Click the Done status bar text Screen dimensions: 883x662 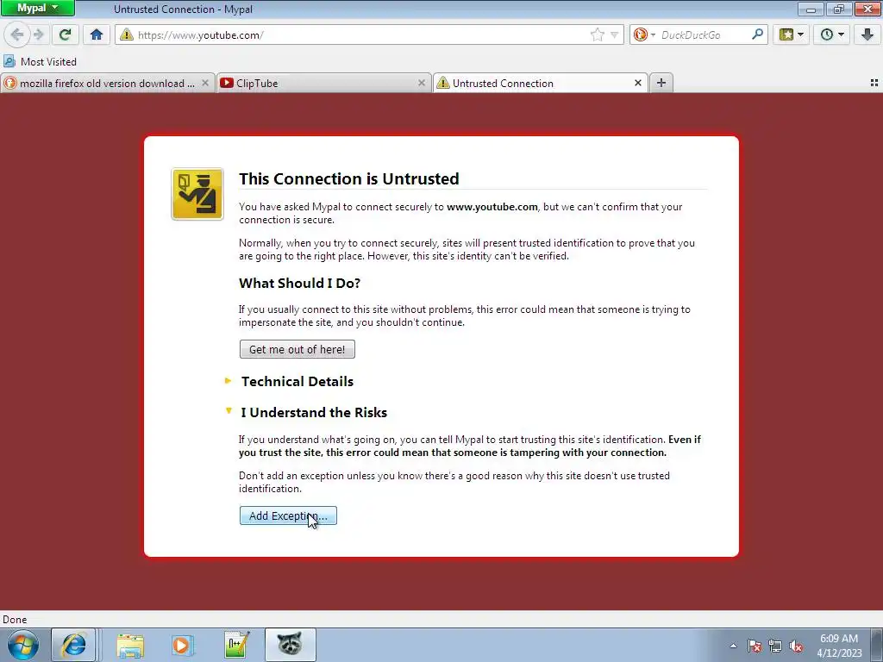coord(15,619)
